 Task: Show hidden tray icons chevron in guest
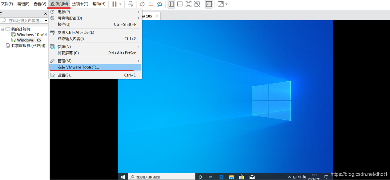click(289, 177)
